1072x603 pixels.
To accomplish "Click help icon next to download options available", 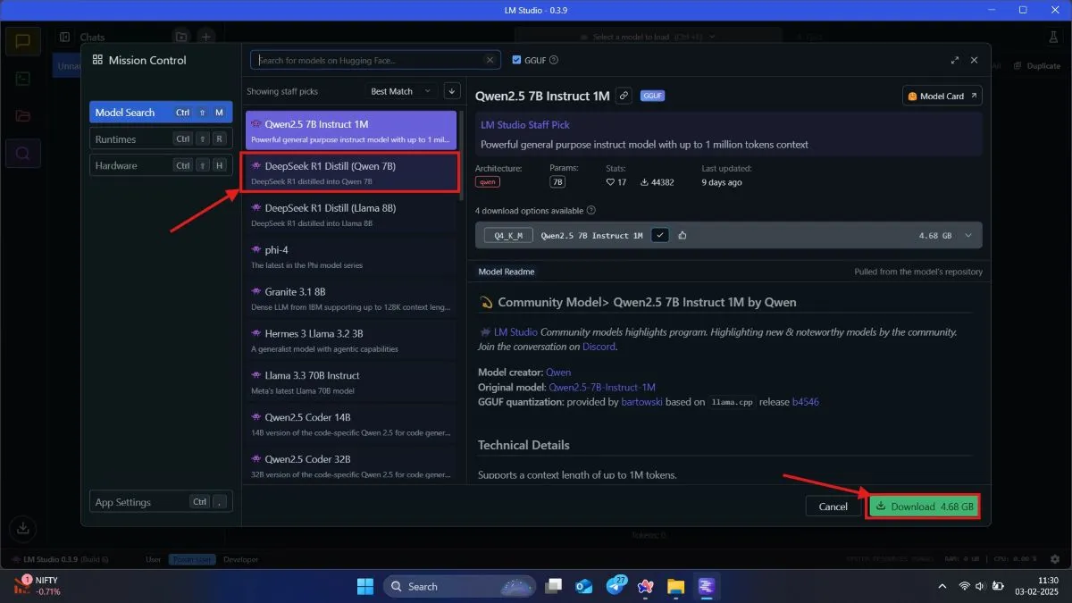I will [x=591, y=211].
